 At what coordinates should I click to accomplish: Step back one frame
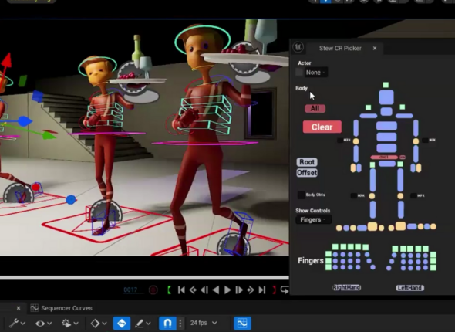[x=204, y=290]
